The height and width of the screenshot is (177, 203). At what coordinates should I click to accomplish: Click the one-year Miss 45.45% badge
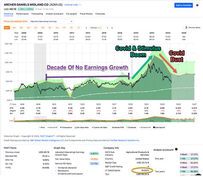click(x=189, y=163)
